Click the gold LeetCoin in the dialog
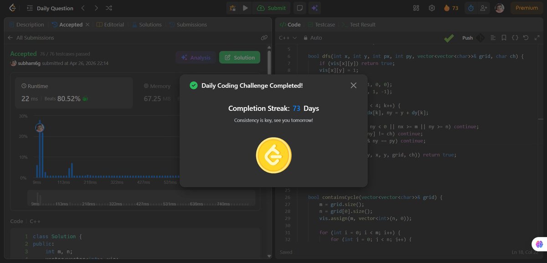The image size is (547, 263). coord(273,156)
